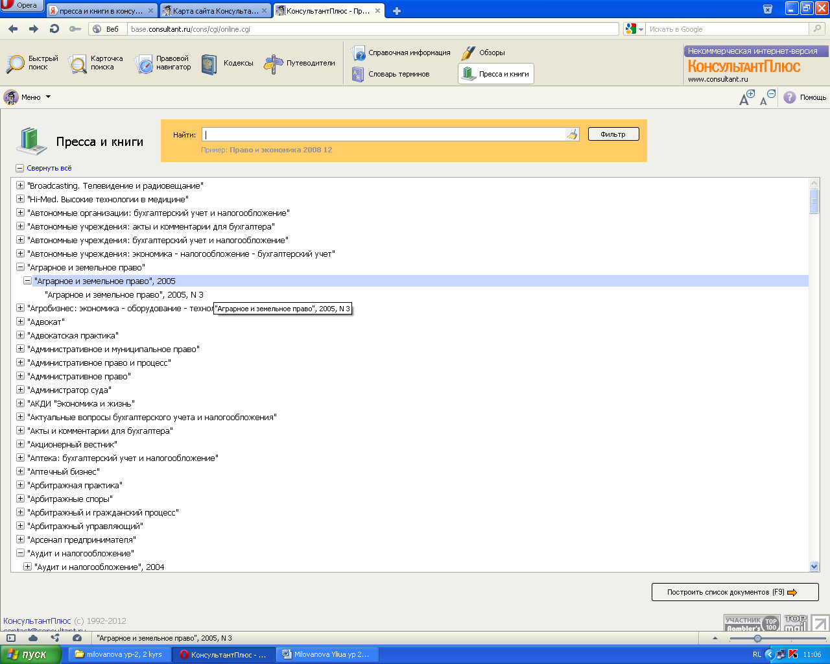Click the password key wand icon
Viewport: 830px width, 664px height.
point(75,29)
